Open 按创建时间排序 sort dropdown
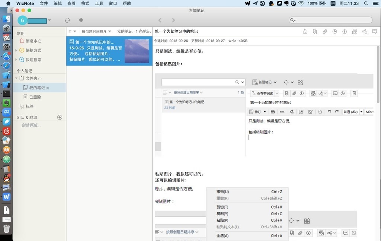The height and width of the screenshot is (241, 381). (96, 31)
